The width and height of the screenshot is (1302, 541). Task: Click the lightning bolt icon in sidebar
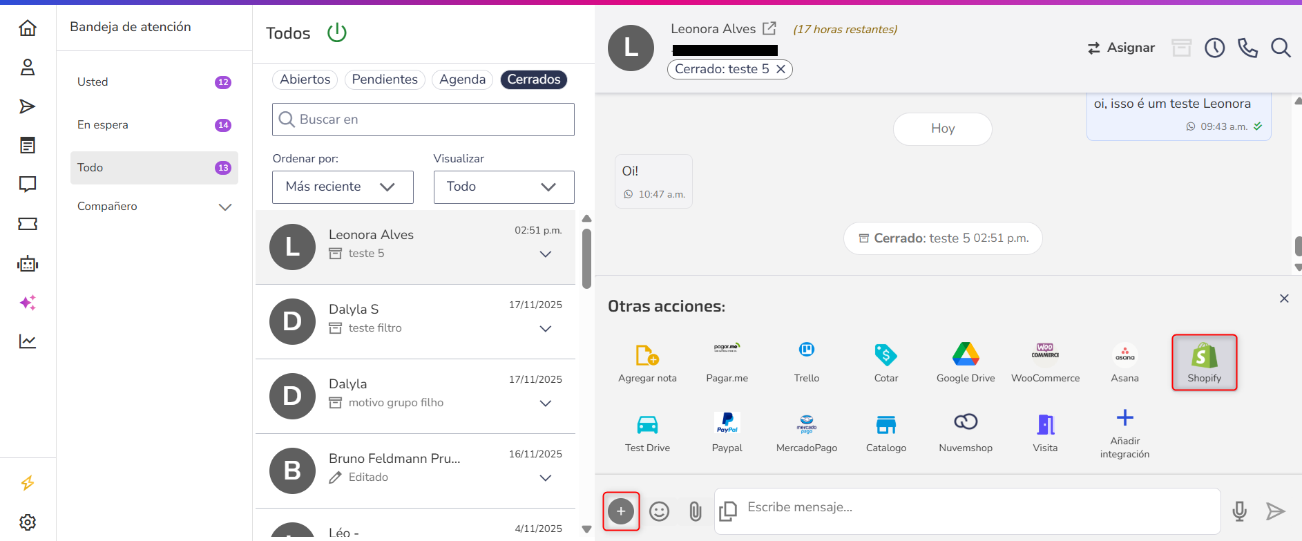point(28,483)
